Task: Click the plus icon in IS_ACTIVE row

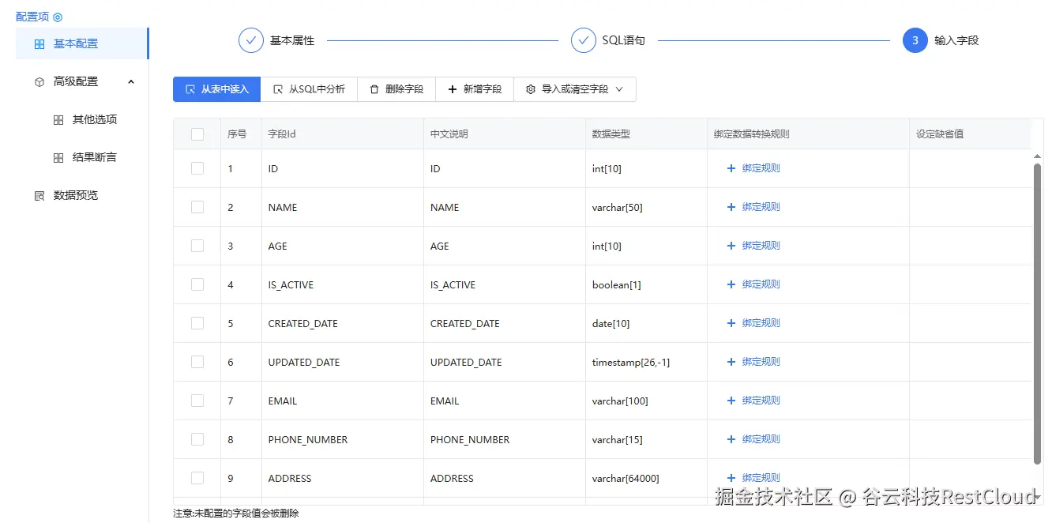Action: tap(731, 284)
